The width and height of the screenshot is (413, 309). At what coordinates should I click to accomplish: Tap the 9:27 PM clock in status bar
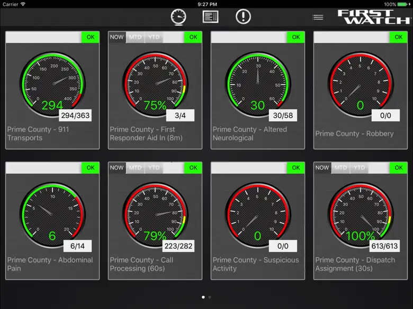pyautogui.click(x=207, y=4)
